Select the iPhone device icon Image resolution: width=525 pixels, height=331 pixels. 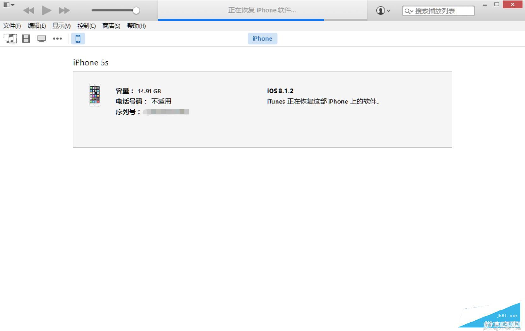click(x=78, y=39)
